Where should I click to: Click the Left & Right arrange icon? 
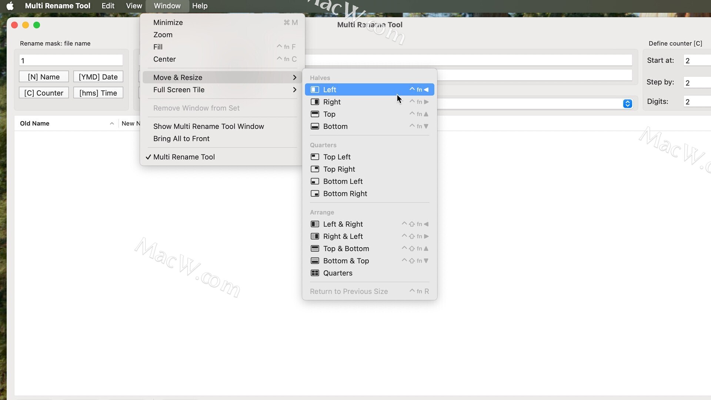[315, 224]
